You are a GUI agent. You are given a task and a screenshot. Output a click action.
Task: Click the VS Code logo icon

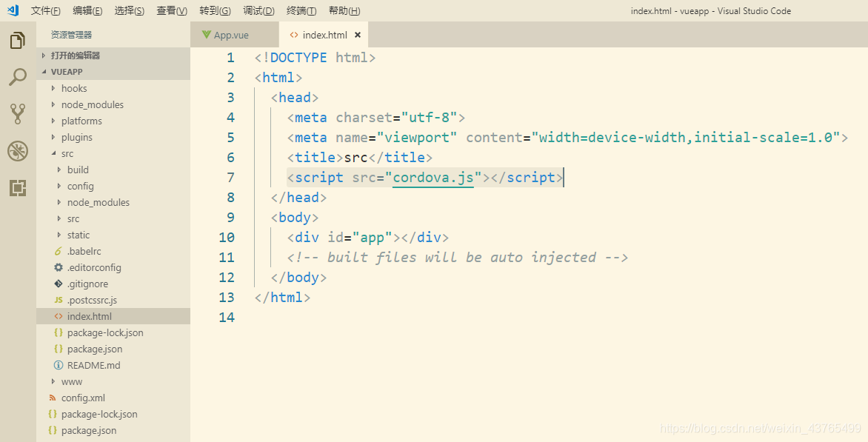pyautogui.click(x=13, y=10)
